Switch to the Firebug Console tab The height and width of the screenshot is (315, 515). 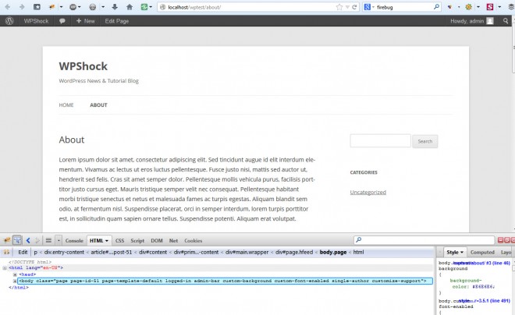(74, 240)
